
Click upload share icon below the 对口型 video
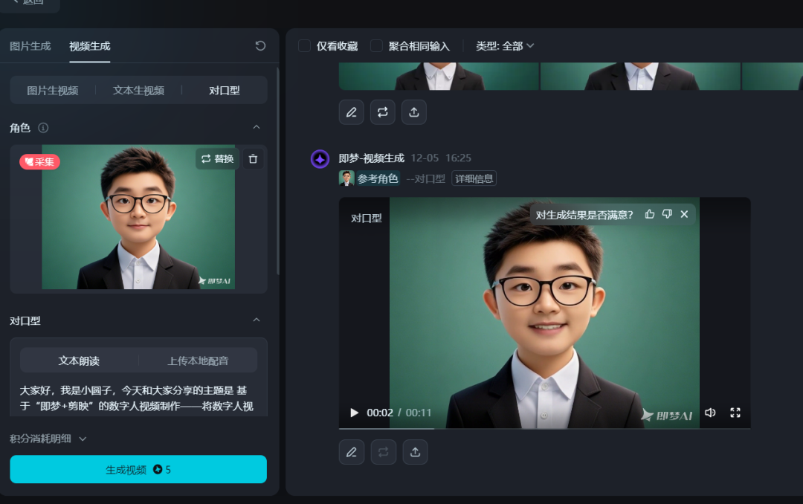(415, 452)
